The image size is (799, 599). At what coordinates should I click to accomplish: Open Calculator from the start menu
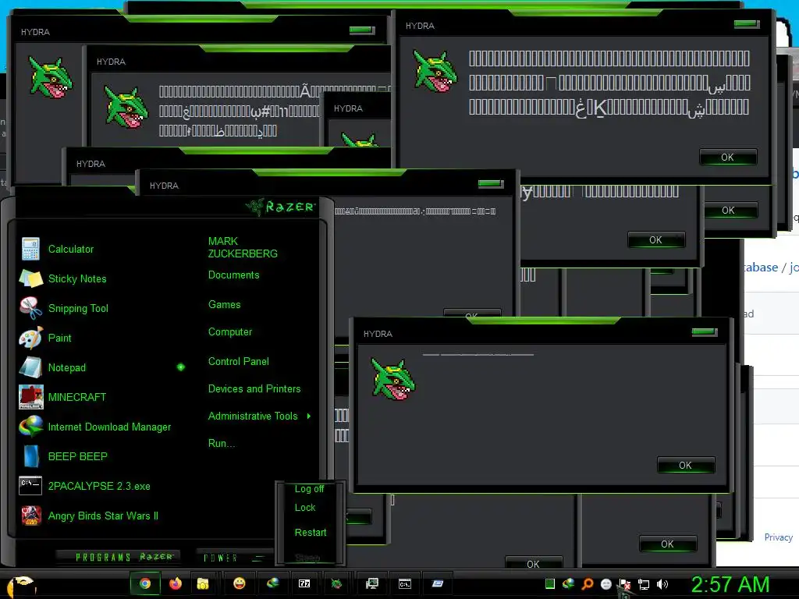[71, 249]
